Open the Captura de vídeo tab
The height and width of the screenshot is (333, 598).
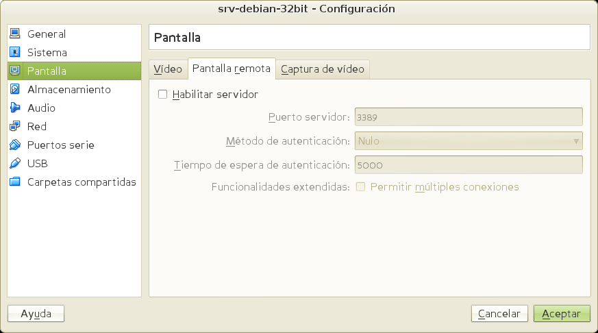[323, 69]
